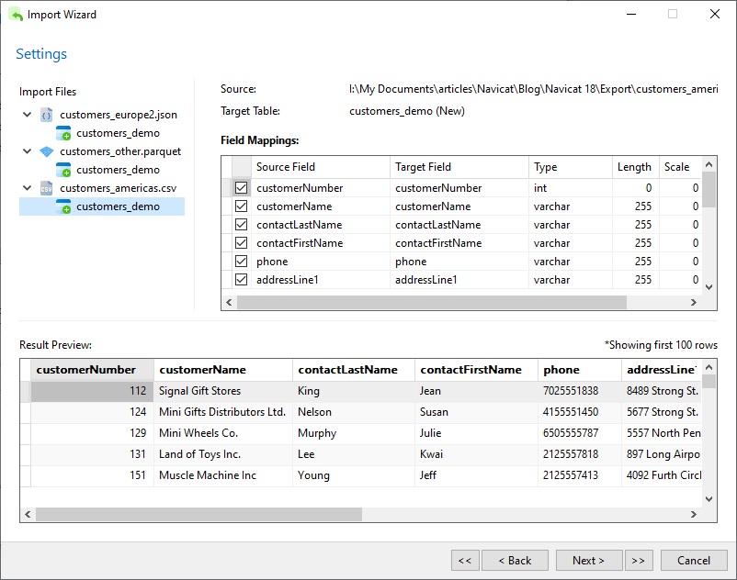Screen dimensions: 737x580
Task: Click the customer number 112 cell
Action: pos(92,391)
